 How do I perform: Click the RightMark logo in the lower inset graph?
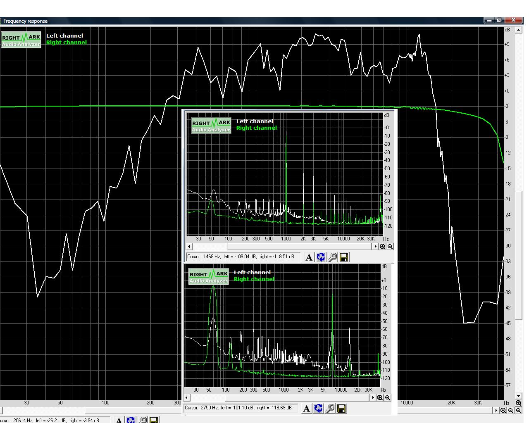[x=209, y=277]
